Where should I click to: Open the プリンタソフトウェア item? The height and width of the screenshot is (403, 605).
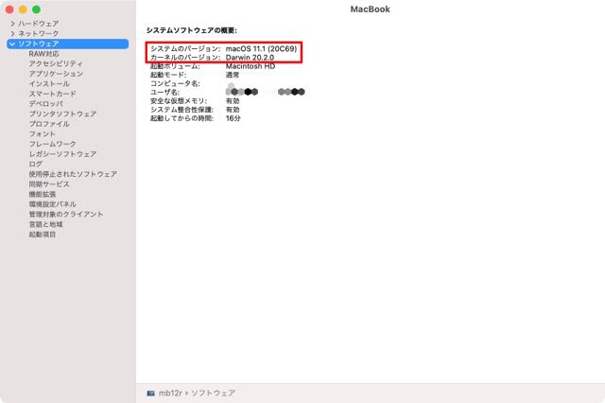(63, 114)
